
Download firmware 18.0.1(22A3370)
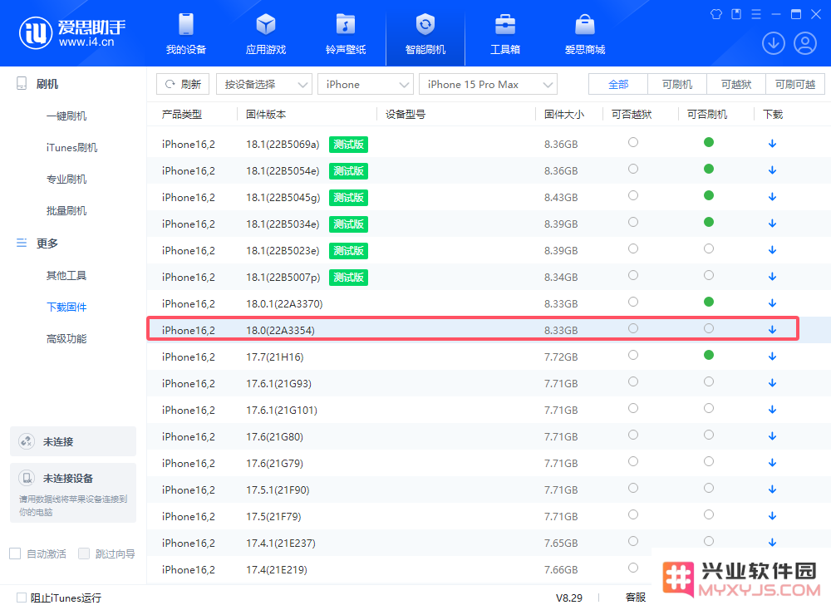772,303
